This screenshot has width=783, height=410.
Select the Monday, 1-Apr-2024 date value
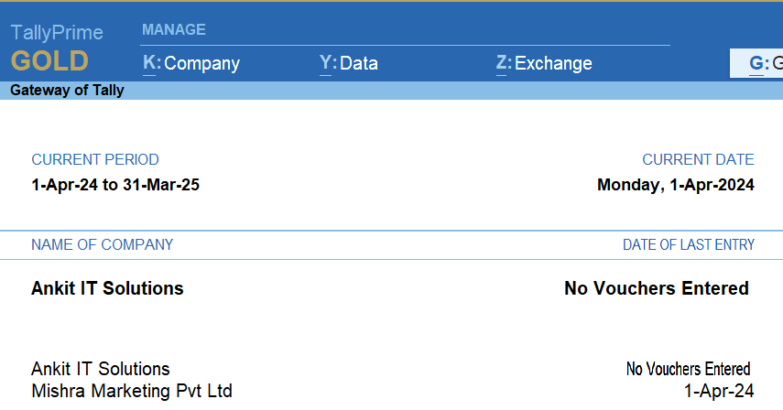pos(675,185)
